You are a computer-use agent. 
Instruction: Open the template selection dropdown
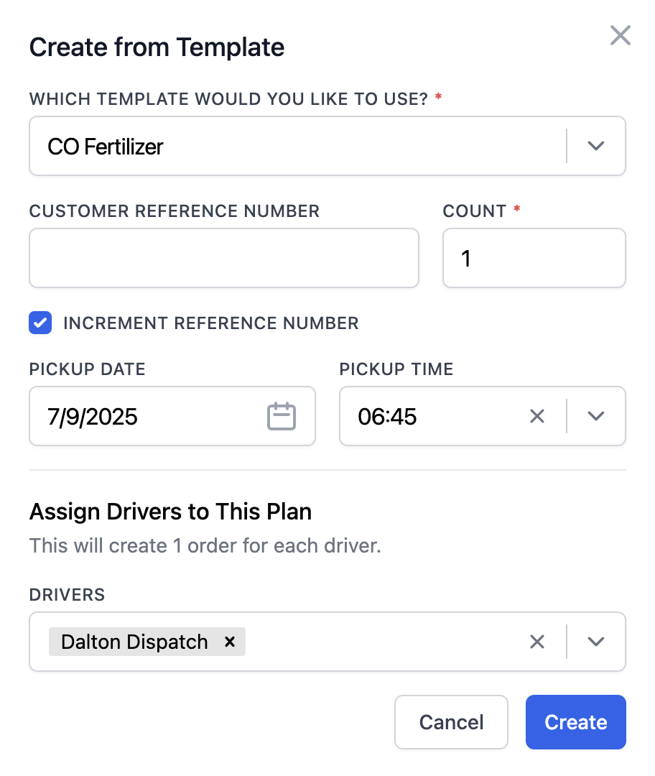click(595, 146)
